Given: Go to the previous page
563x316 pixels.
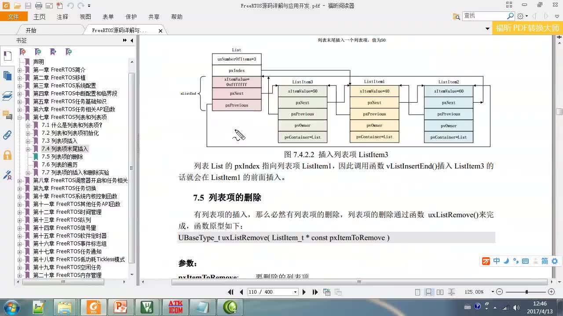Looking at the screenshot, I should coord(241,292).
